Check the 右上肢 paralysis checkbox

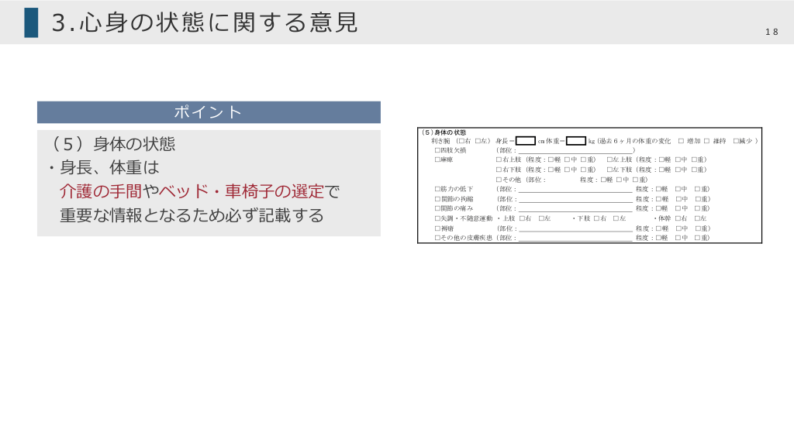[x=499, y=160]
